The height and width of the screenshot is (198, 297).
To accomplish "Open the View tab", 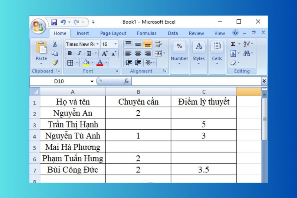I will pos(219,33).
